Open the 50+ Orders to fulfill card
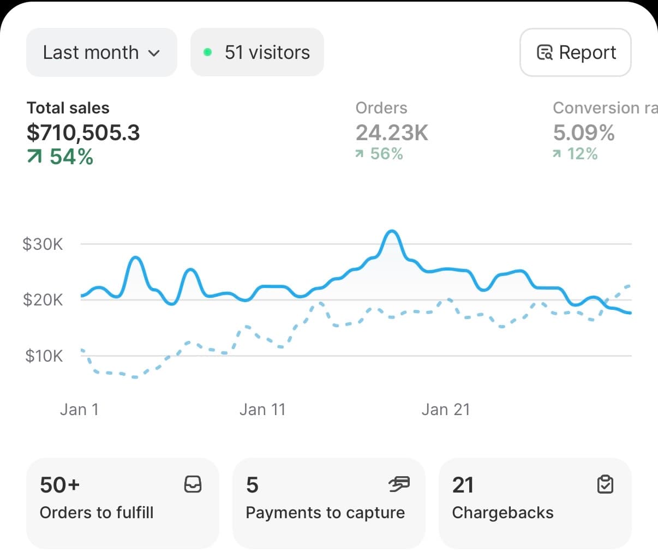 [122, 503]
